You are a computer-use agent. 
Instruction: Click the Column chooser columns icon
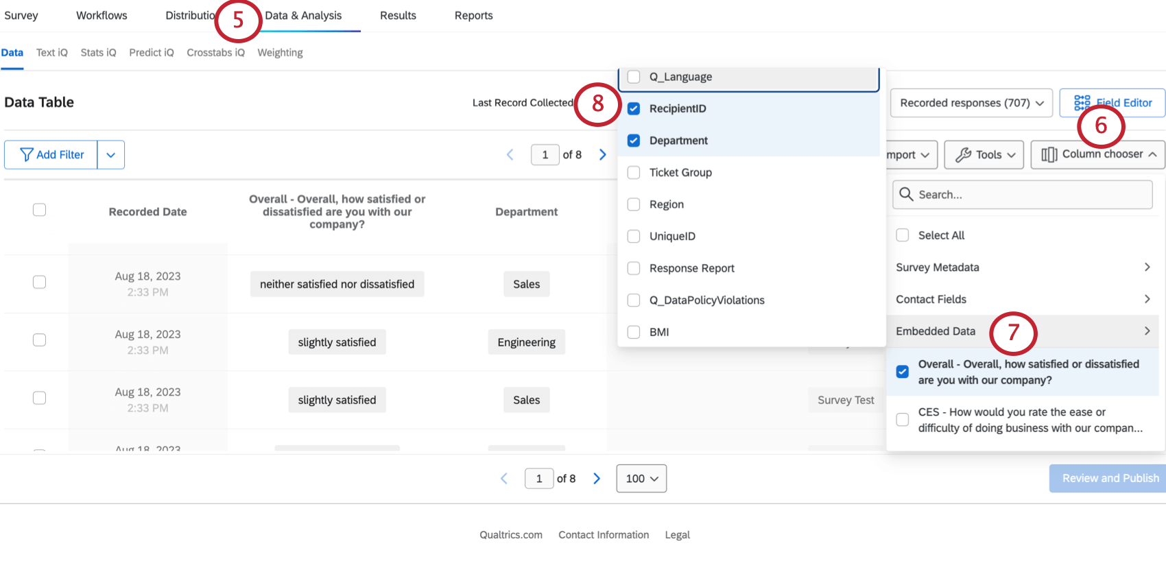click(1049, 155)
